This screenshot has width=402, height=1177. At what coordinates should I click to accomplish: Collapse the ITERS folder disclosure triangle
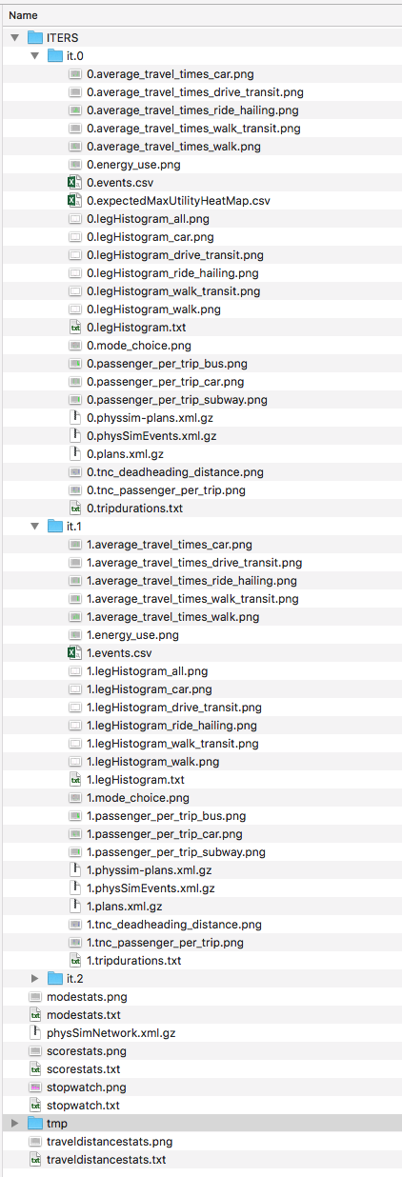click(x=15, y=38)
